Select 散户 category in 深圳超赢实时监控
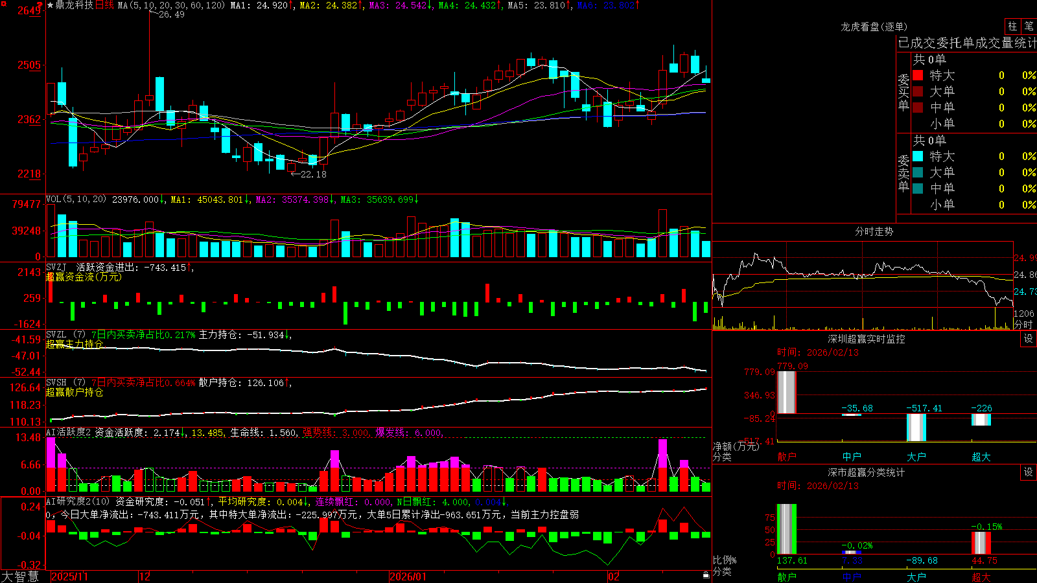 [787, 457]
